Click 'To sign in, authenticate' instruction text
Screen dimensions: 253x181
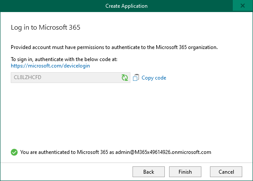[64, 59]
